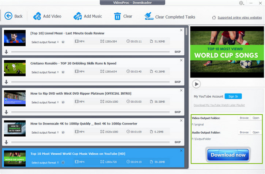Skip the WinX DVD Ripper video download
This screenshot has height=174, width=265.
pos(177,112)
